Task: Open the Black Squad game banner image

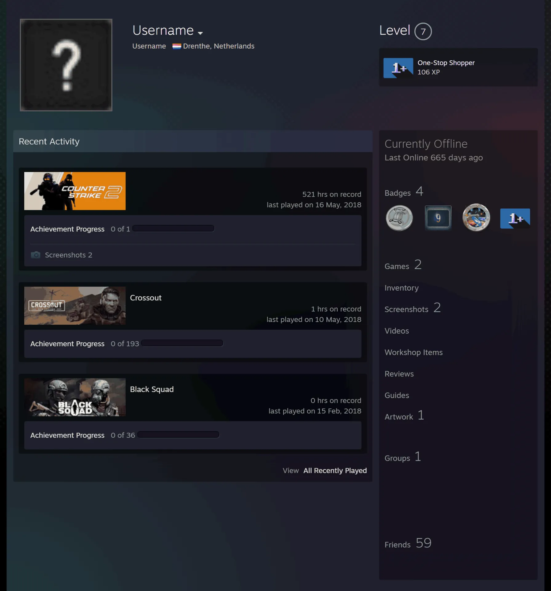Action: tap(75, 397)
